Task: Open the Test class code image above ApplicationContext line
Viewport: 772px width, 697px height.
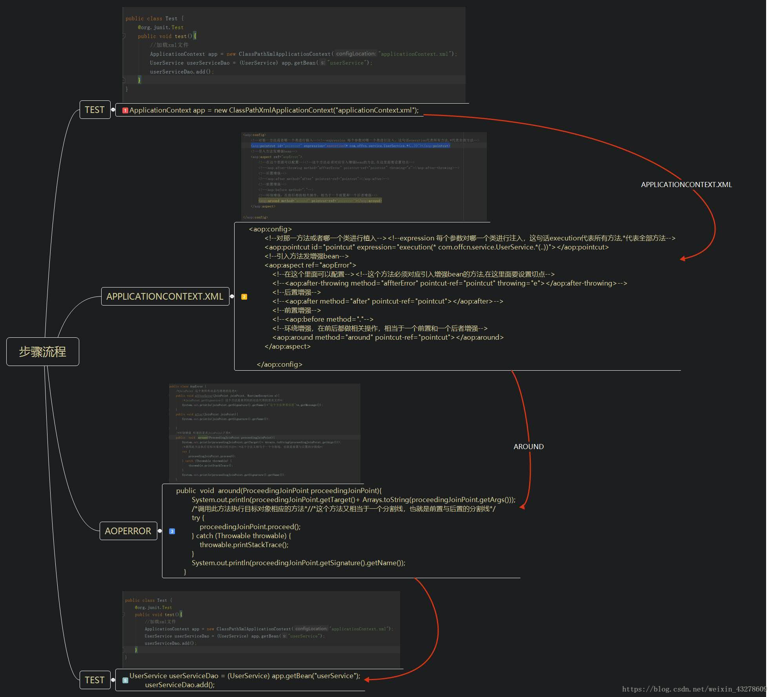Action: tap(294, 55)
